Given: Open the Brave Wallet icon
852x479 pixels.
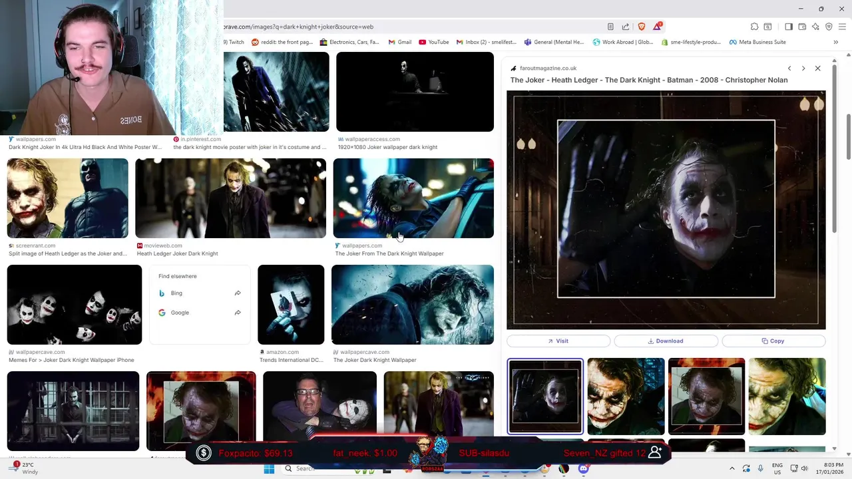Looking at the screenshot, I should pos(802,27).
